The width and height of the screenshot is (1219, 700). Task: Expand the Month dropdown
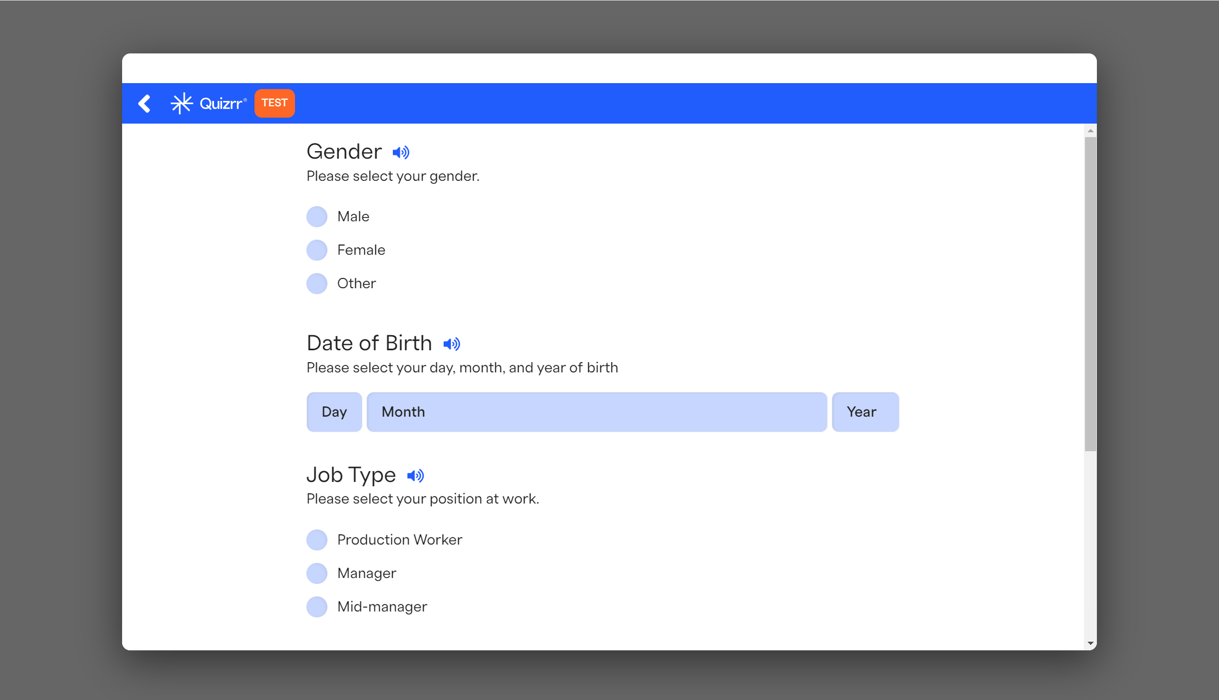(x=597, y=412)
